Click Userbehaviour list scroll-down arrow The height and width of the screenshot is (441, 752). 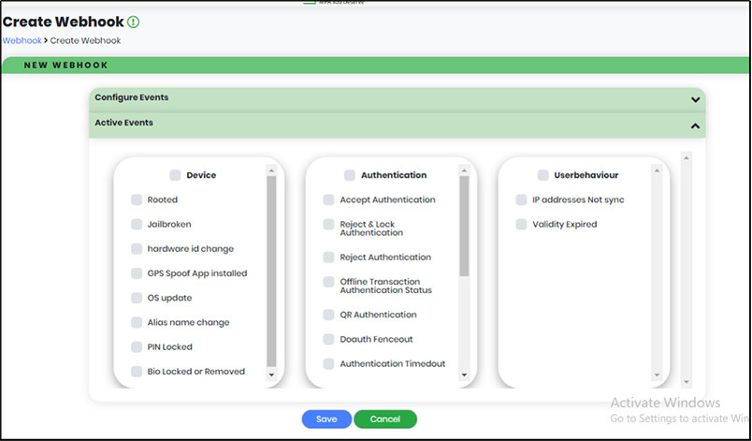pos(657,375)
